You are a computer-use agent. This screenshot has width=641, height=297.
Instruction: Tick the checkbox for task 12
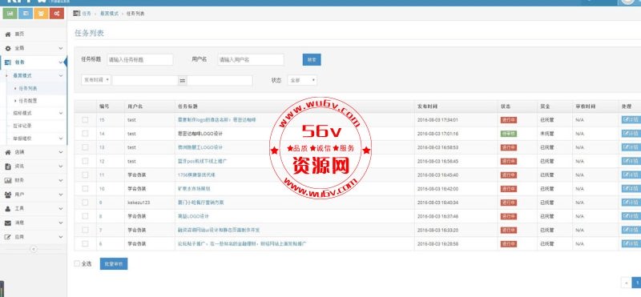(x=85, y=161)
